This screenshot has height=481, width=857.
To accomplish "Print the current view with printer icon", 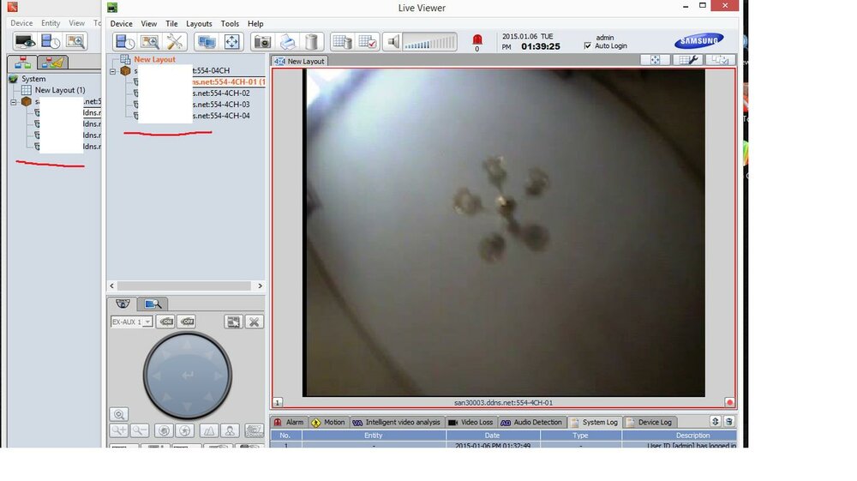I will 287,41.
